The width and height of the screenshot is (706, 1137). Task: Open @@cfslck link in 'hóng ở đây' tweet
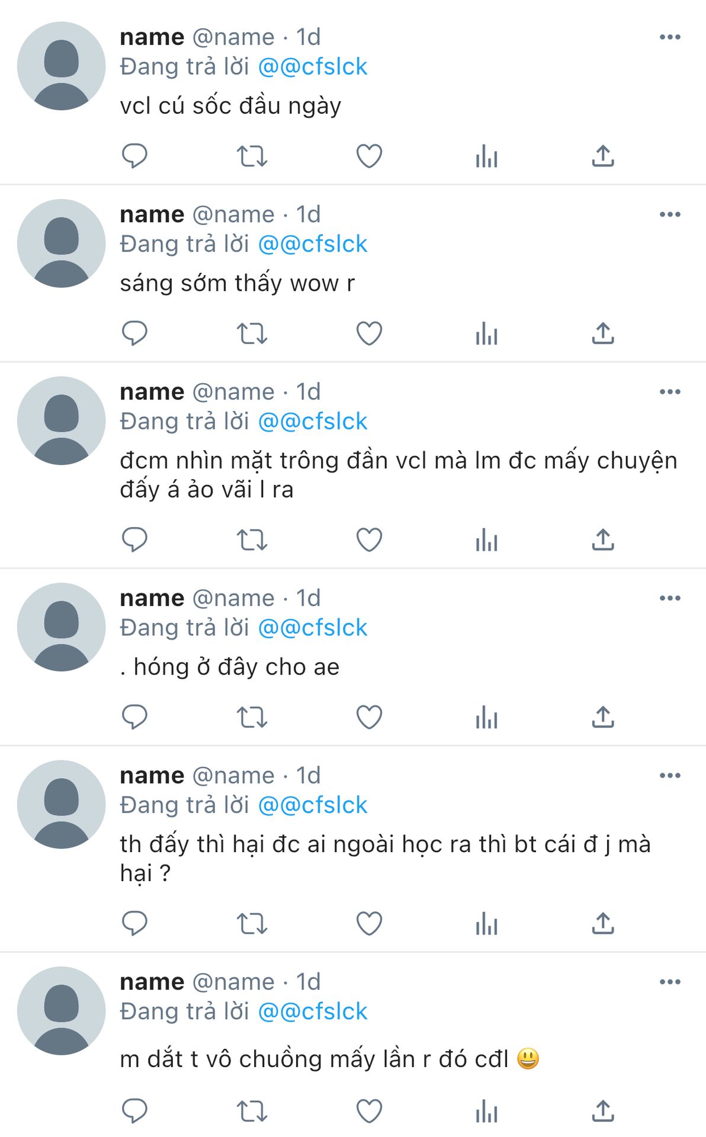click(313, 628)
